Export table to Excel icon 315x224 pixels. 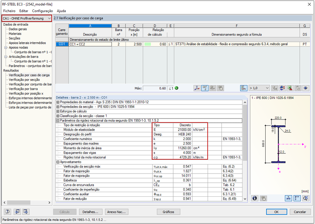(290, 88)
